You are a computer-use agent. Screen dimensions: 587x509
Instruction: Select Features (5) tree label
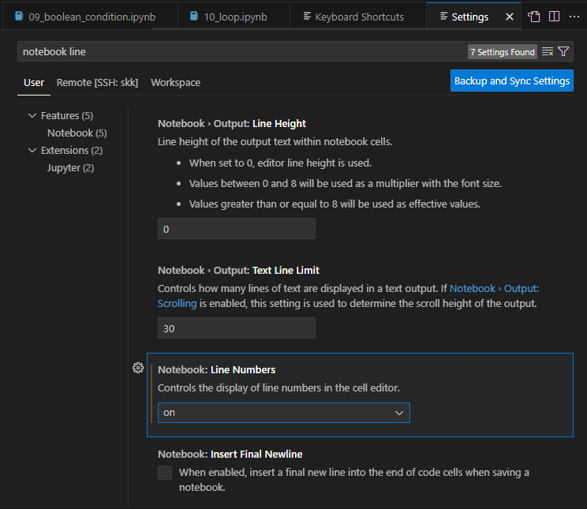[x=67, y=116]
